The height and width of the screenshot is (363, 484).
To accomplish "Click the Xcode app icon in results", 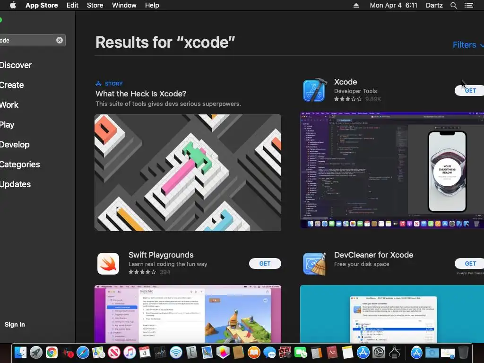I will coord(315,90).
